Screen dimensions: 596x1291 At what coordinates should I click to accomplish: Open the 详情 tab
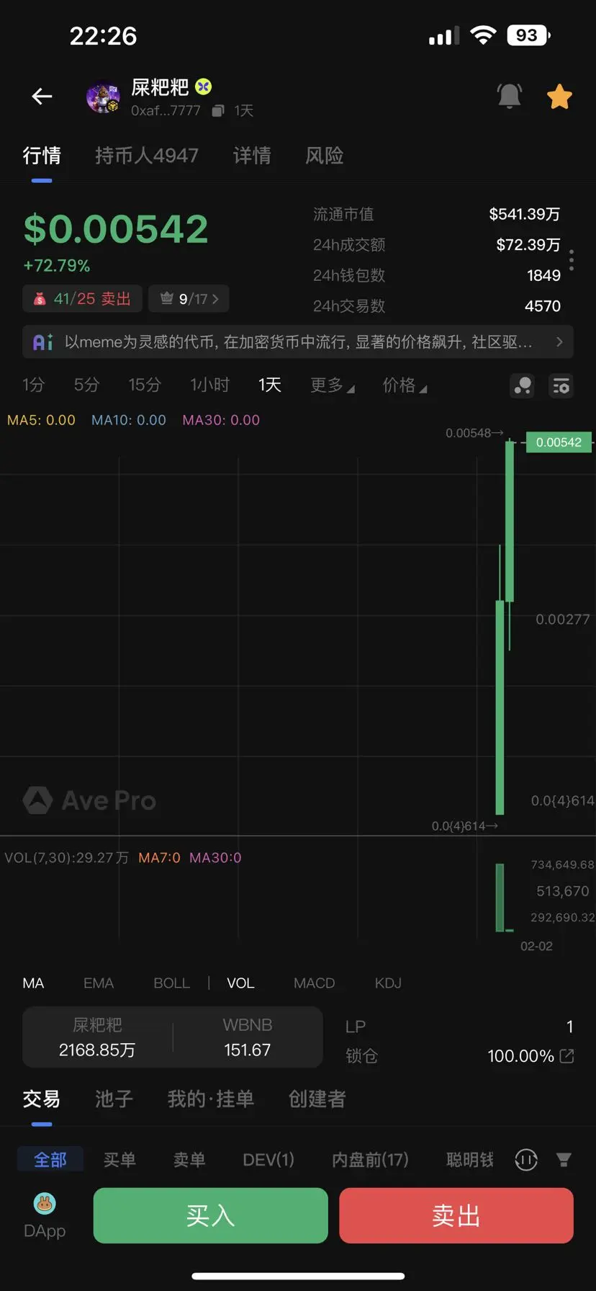point(252,156)
